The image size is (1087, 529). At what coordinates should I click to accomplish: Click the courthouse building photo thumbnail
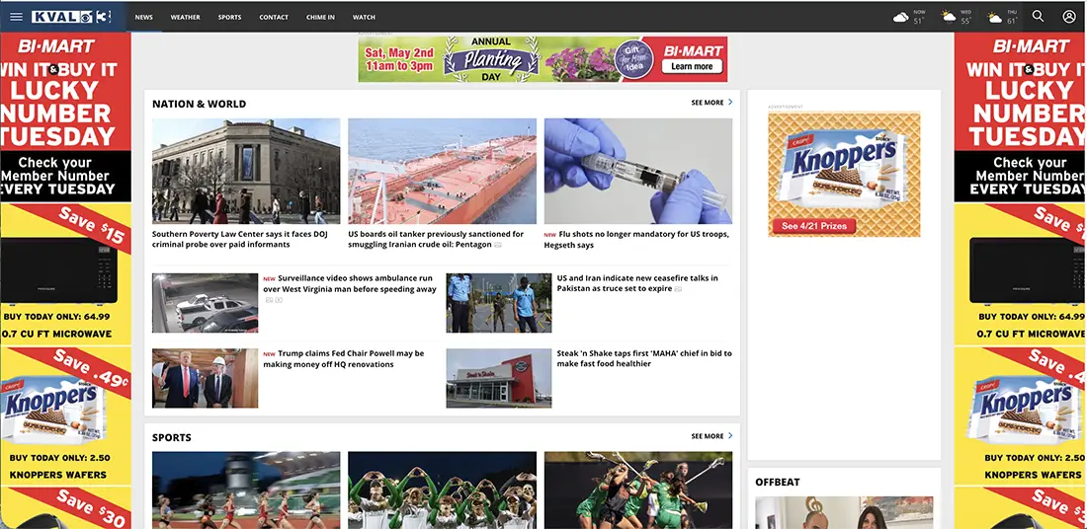(x=246, y=171)
